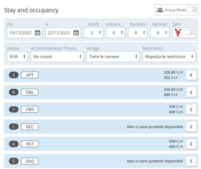Expand the RST row arrow
The height and width of the screenshot is (169, 201).
pos(191,144)
